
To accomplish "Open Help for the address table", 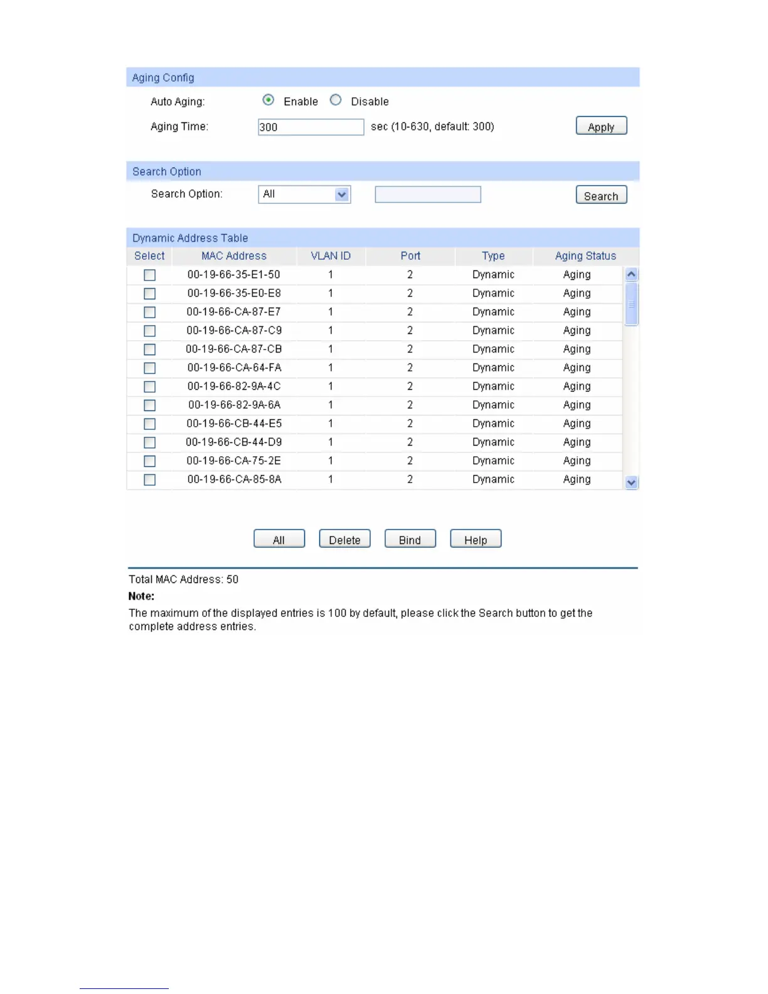I will click(x=476, y=539).
